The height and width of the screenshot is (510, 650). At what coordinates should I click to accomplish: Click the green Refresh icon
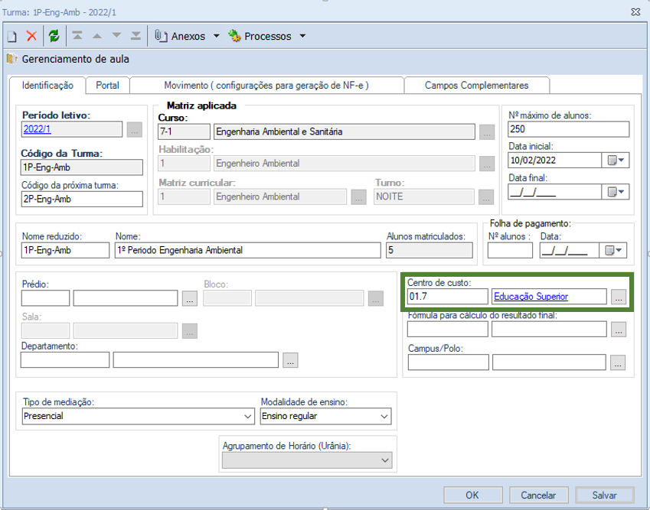pos(54,36)
